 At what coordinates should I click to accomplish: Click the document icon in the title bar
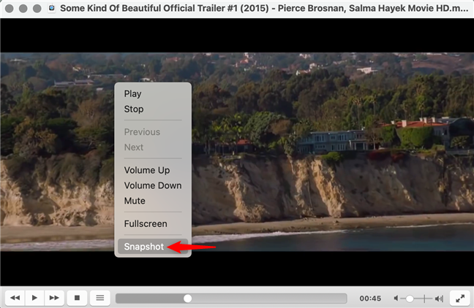52,8
